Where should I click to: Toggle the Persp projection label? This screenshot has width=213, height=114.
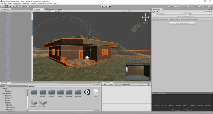tap(145, 23)
